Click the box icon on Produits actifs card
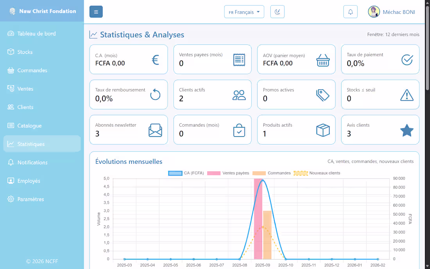430x269 pixels. 323,130
